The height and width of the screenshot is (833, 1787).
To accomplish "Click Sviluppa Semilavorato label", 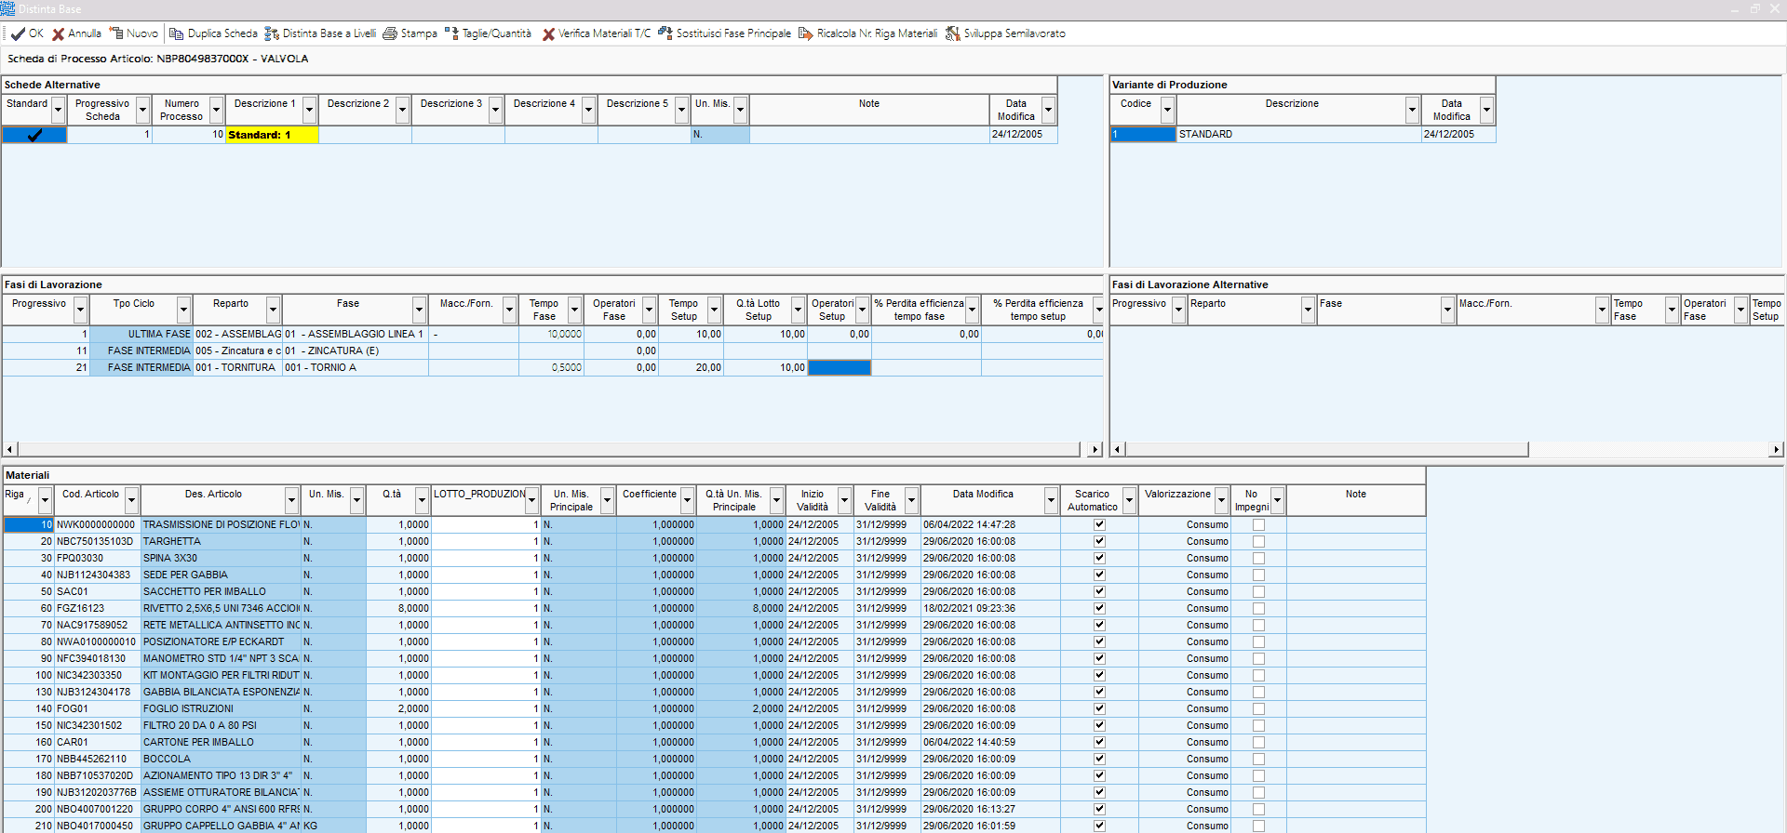I will [1014, 33].
